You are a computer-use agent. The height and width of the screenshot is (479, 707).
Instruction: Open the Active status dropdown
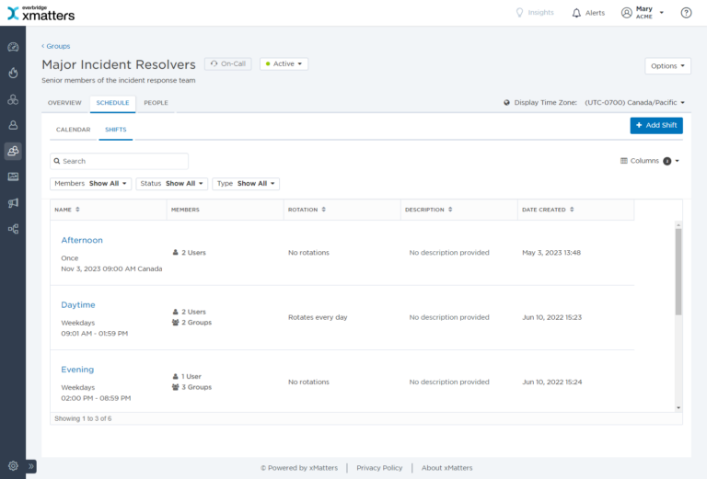coord(284,64)
